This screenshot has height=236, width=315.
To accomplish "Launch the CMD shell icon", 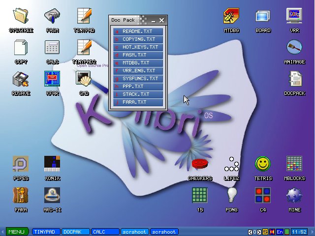I will pyautogui.click(x=84, y=79).
